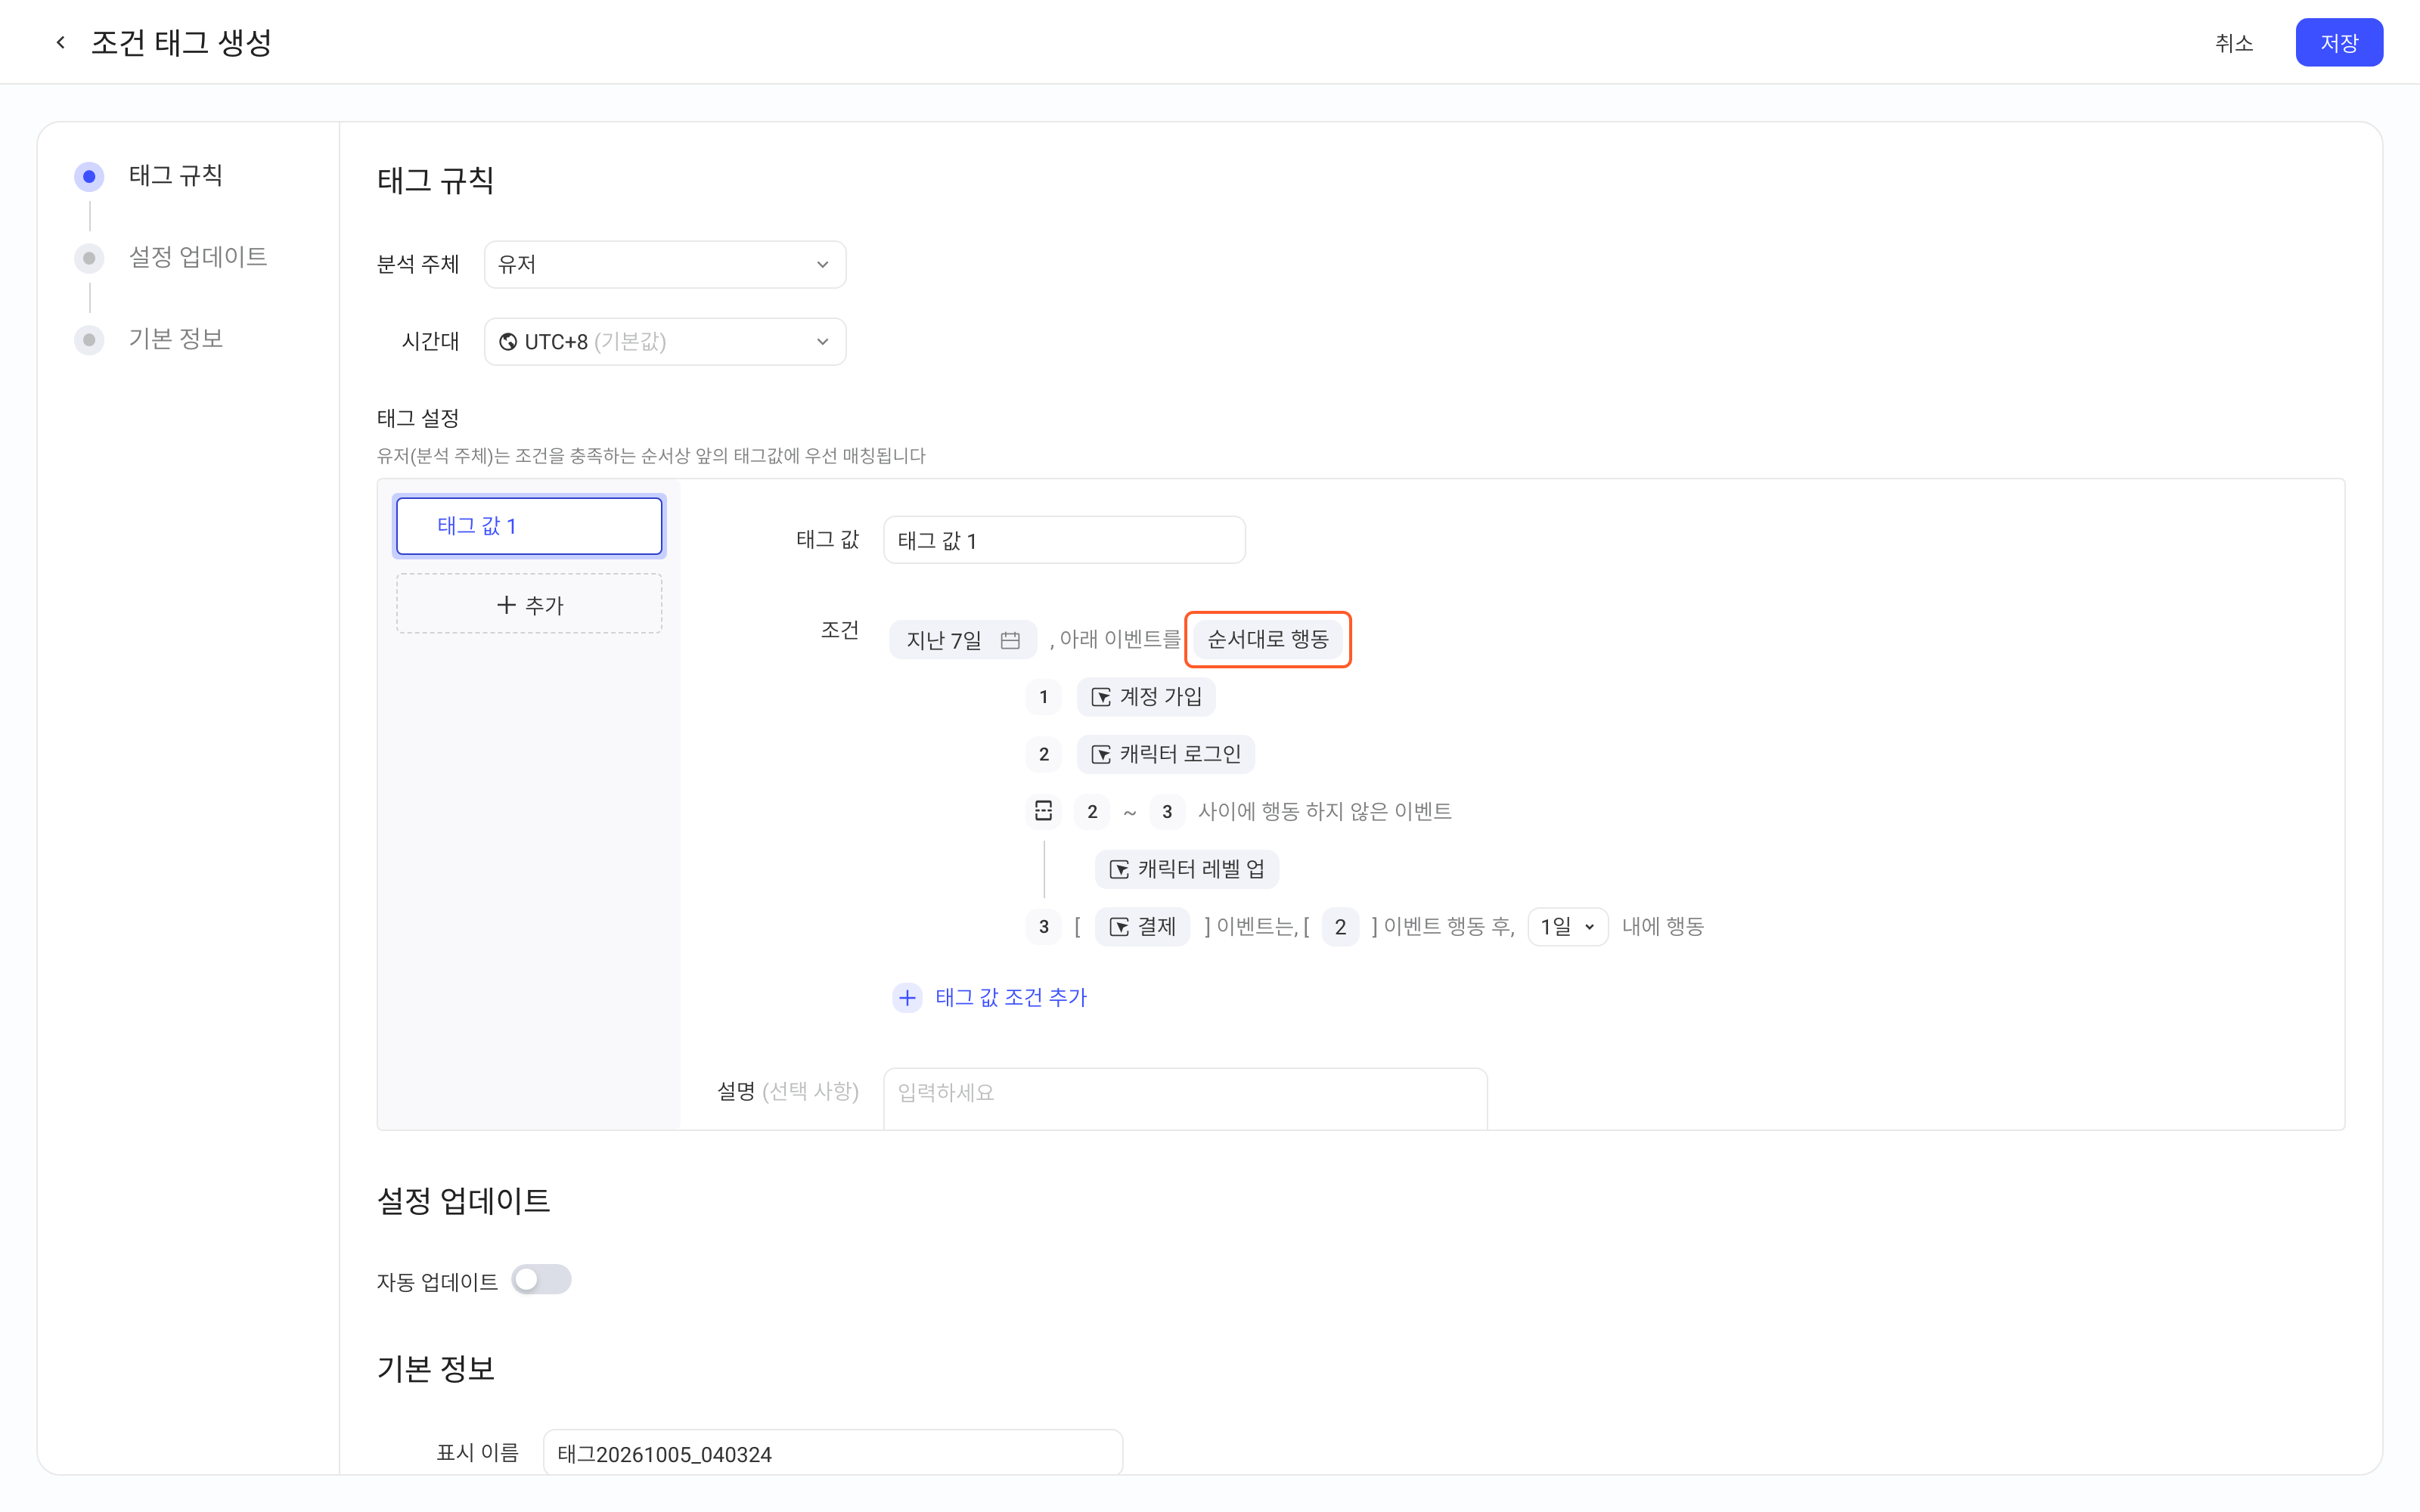Open the 1일 time window dropdown
The width and height of the screenshot is (2420, 1512).
[1567, 927]
